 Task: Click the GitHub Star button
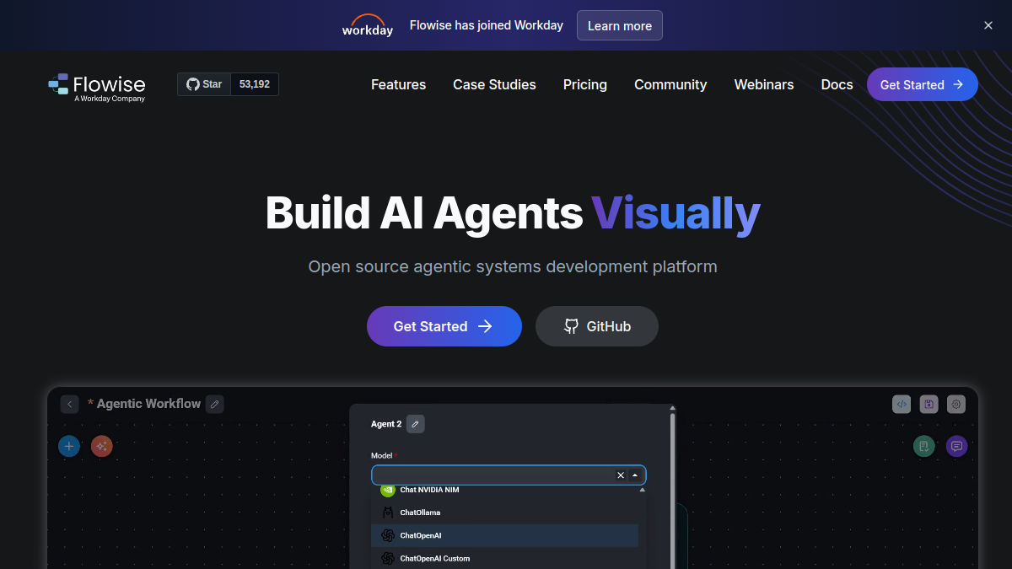point(204,84)
